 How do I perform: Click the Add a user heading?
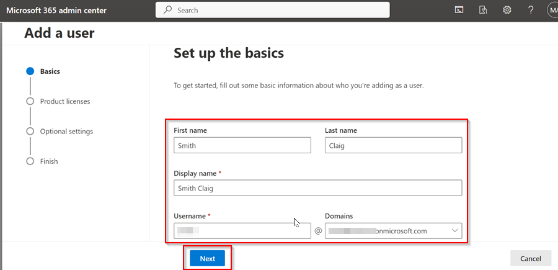60,33
